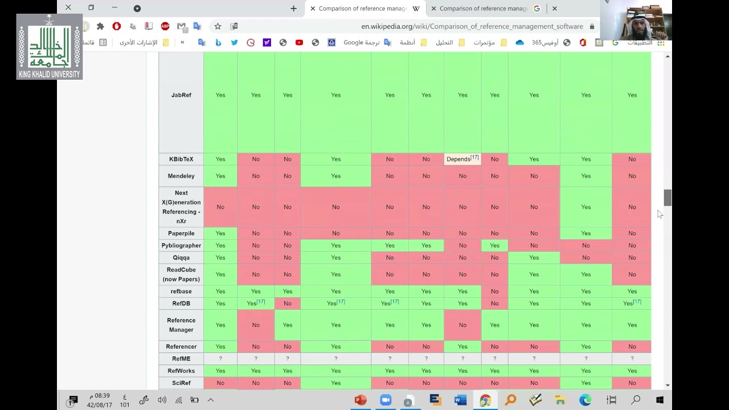Switch to the Wikipedia Comparison tab

point(364,9)
